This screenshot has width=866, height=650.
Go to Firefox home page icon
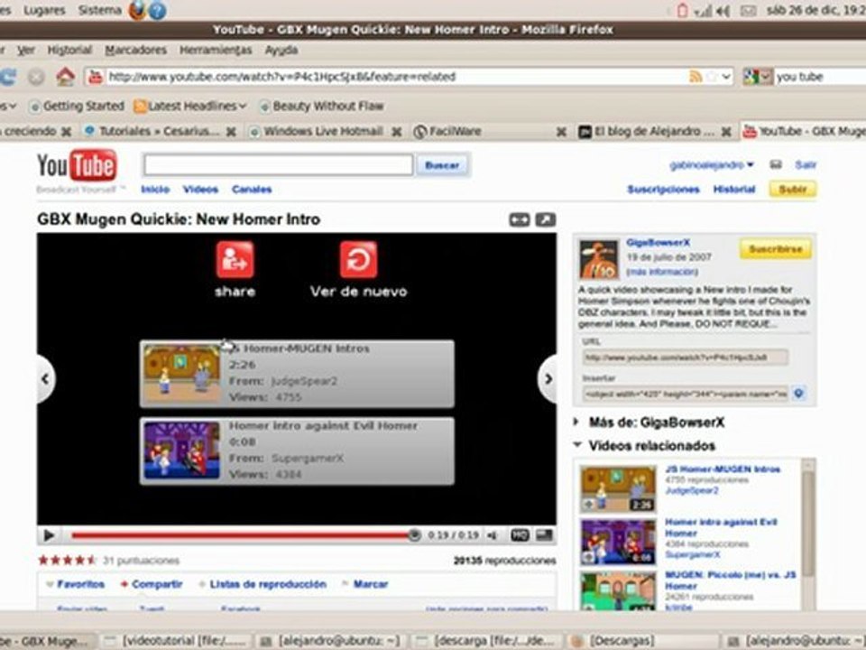[65, 76]
